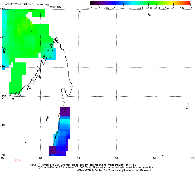Click the title "ASCAT 25KM MLE-3 ascending"
Screen dimensions: 195x172
27,4
